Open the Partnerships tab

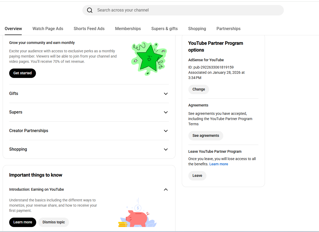[228, 29]
